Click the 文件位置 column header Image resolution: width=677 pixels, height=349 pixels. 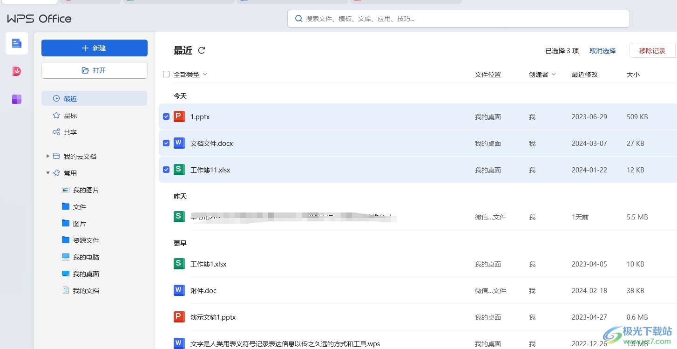488,75
